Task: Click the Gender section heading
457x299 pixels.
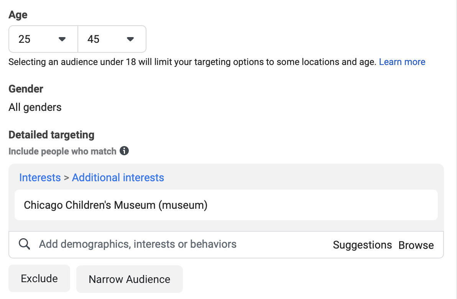Action: tap(26, 89)
